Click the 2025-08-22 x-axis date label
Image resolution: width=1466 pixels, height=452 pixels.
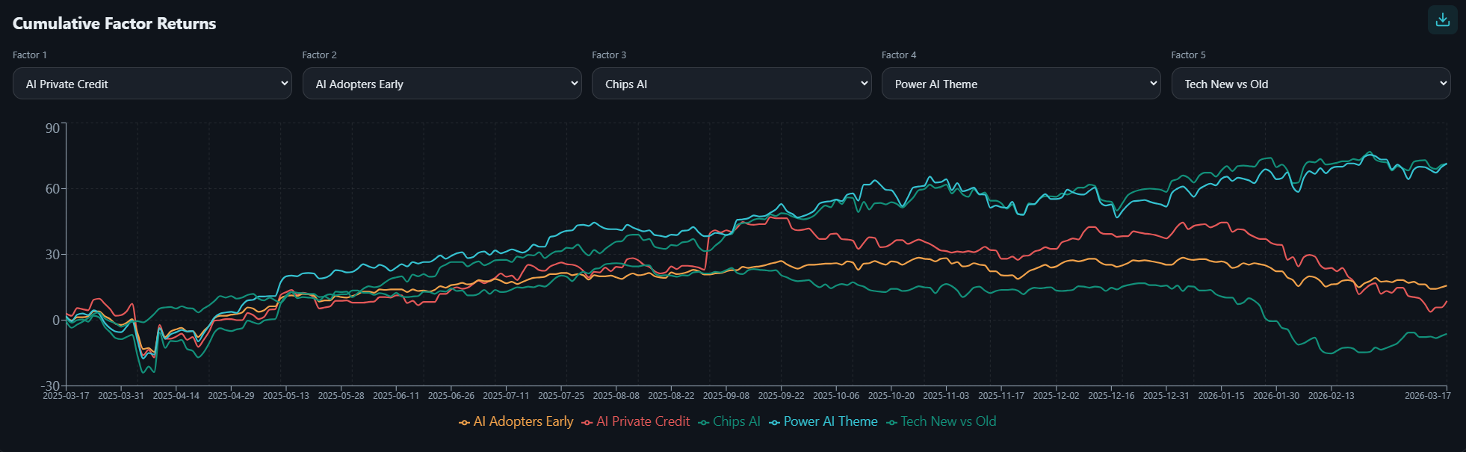[x=671, y=396]
